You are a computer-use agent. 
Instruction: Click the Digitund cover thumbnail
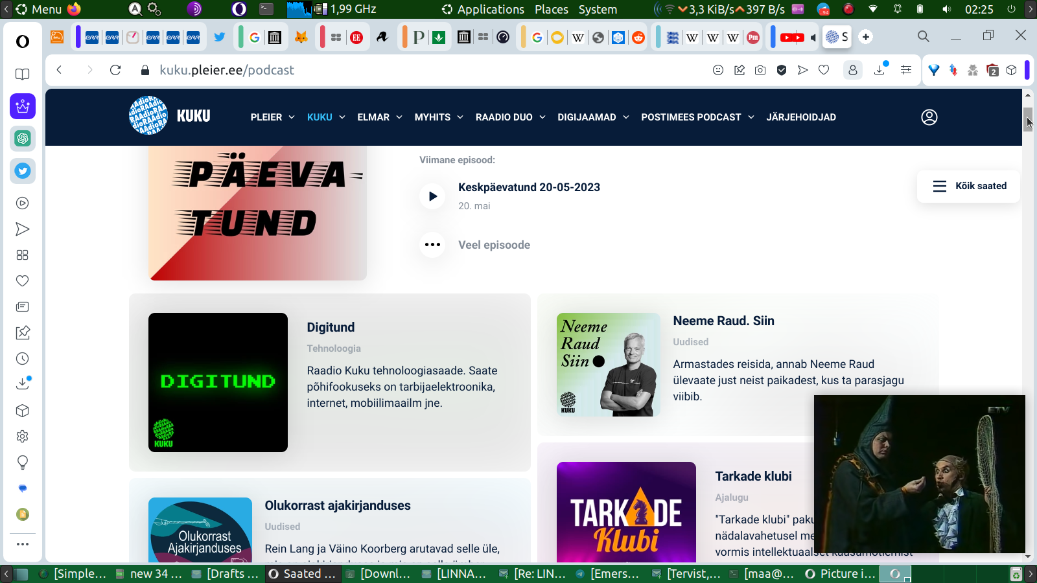pyautogui.click(x=218, y=382)
